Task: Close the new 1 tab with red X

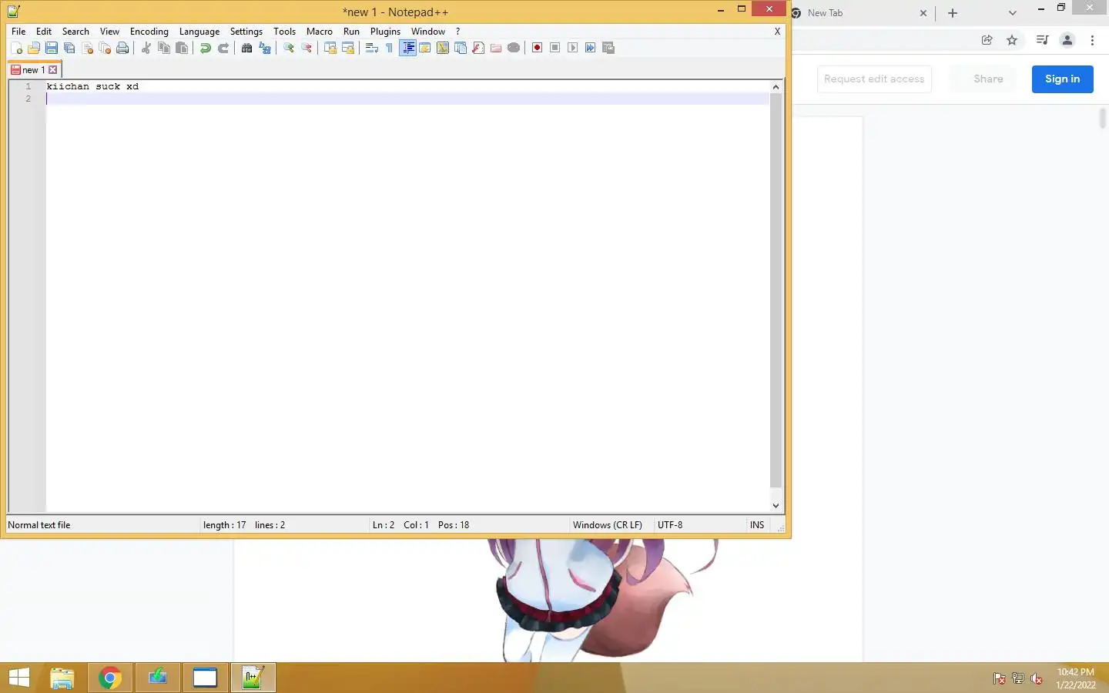Action: [x=53, y=70]
